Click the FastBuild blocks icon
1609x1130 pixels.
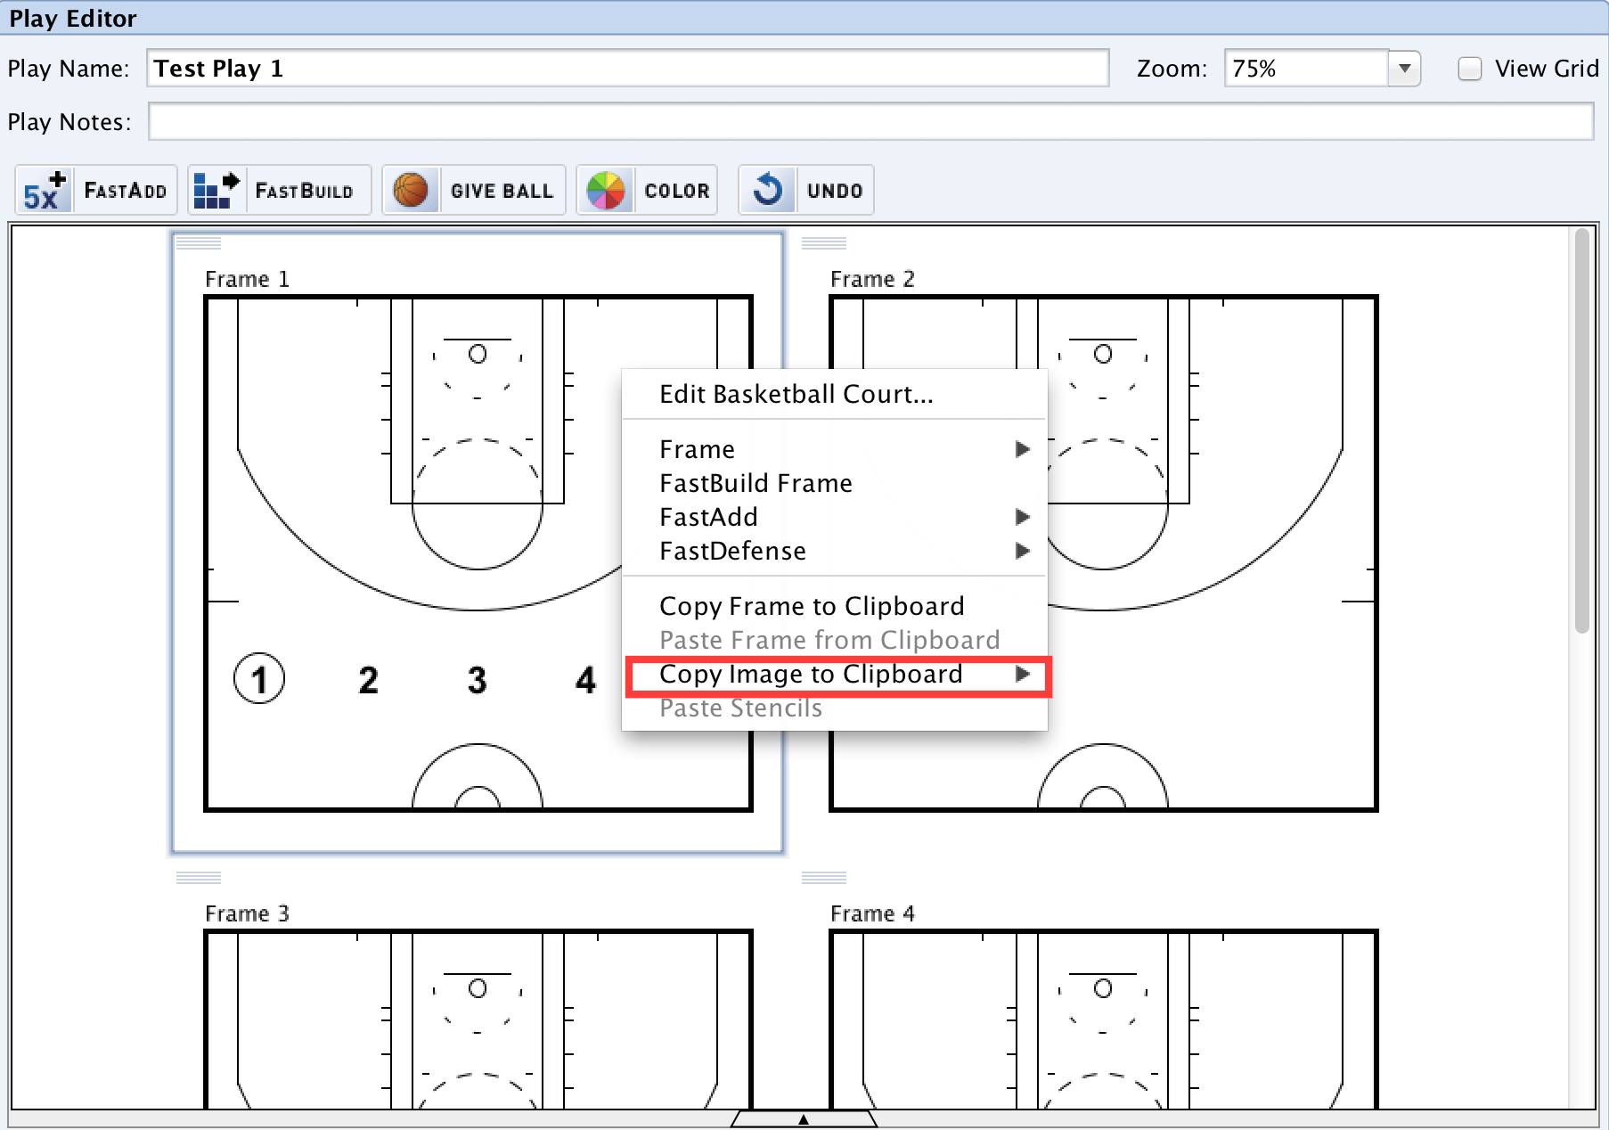click(216, 190)
